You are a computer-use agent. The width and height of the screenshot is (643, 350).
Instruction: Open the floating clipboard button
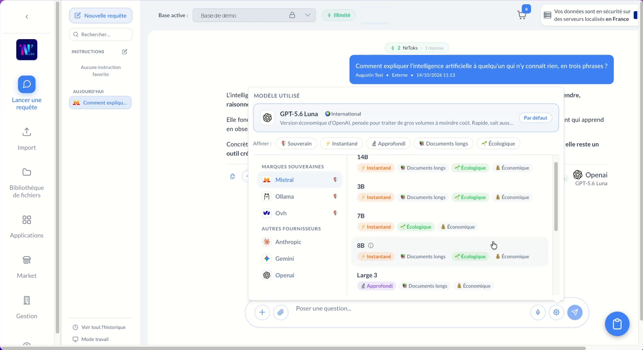pyautogui.click(x=617, y=324)
